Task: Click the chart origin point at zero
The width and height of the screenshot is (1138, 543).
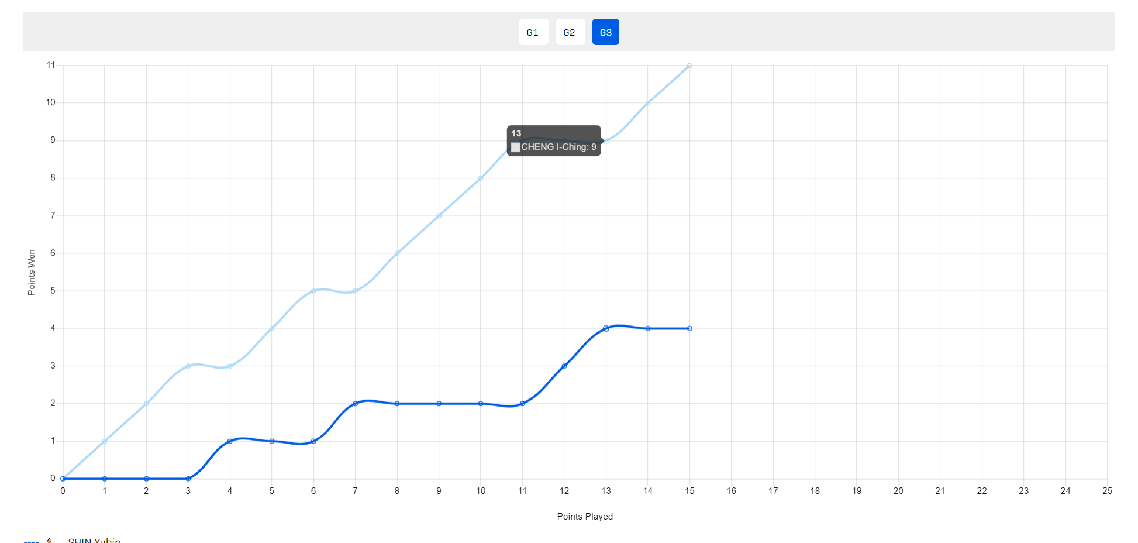Action: (x=63, y=479)
